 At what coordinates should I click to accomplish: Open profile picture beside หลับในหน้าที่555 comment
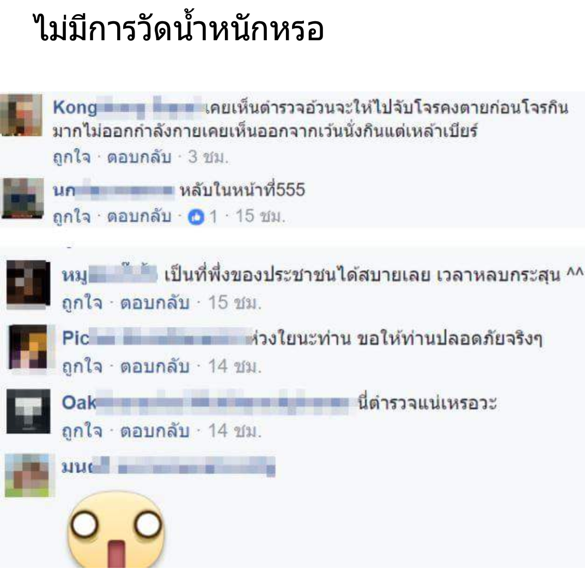(x=23, y=197)
